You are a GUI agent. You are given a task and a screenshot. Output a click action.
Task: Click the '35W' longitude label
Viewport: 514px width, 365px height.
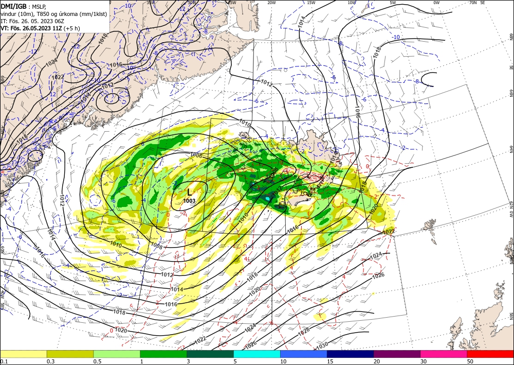(x=151, y=2)
